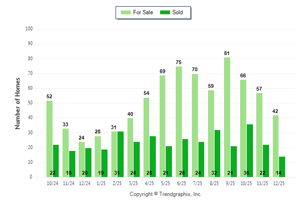
Task: Click the 12/25 Sold bar
Action: (282, 167)
